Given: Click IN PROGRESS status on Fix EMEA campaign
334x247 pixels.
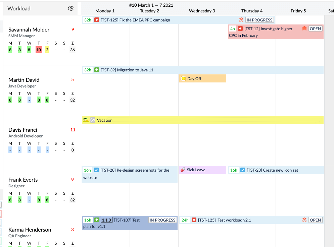Looking at the screenshot, I should point(259,20).
